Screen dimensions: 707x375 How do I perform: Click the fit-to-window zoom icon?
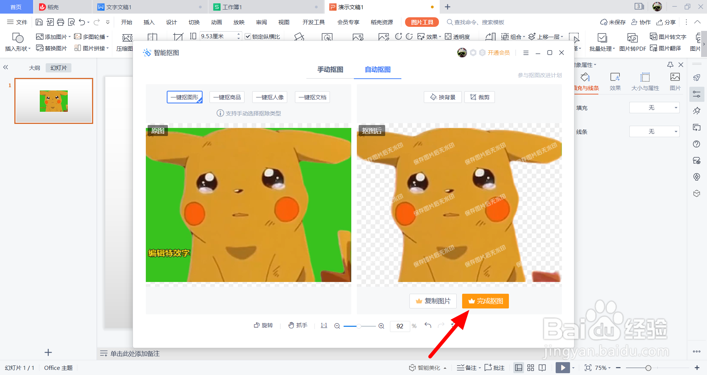coord(588,368)
